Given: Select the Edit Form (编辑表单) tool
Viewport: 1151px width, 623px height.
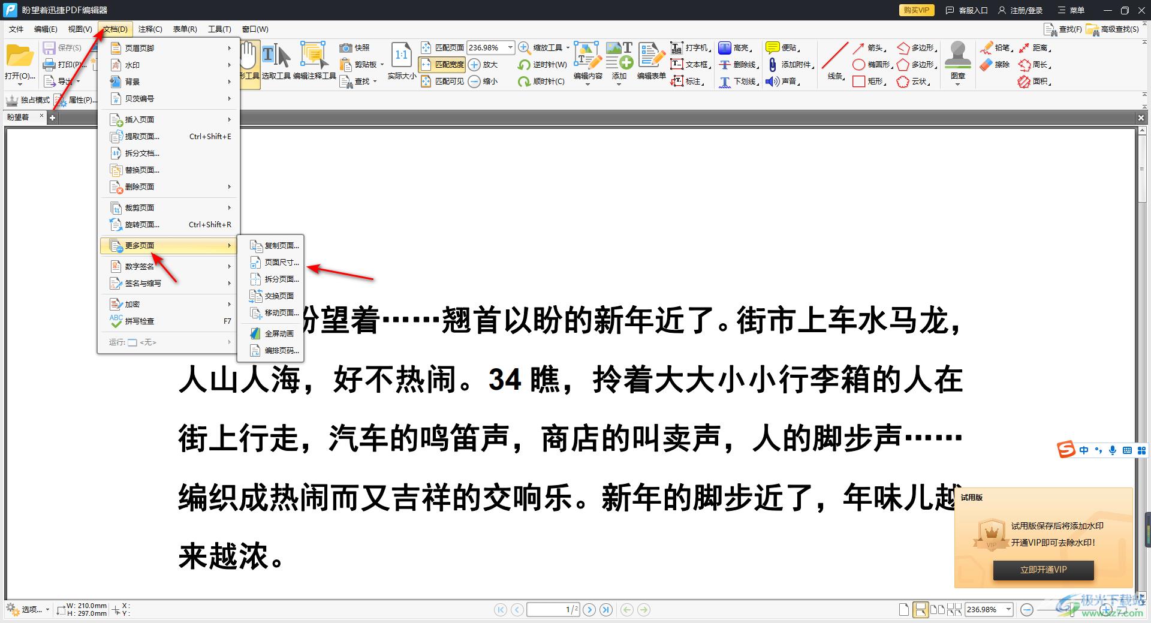Looking at the screenshot, I should 651,61.
